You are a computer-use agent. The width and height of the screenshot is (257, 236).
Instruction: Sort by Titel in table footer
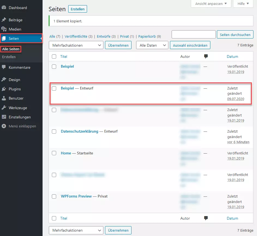[64, 218]
